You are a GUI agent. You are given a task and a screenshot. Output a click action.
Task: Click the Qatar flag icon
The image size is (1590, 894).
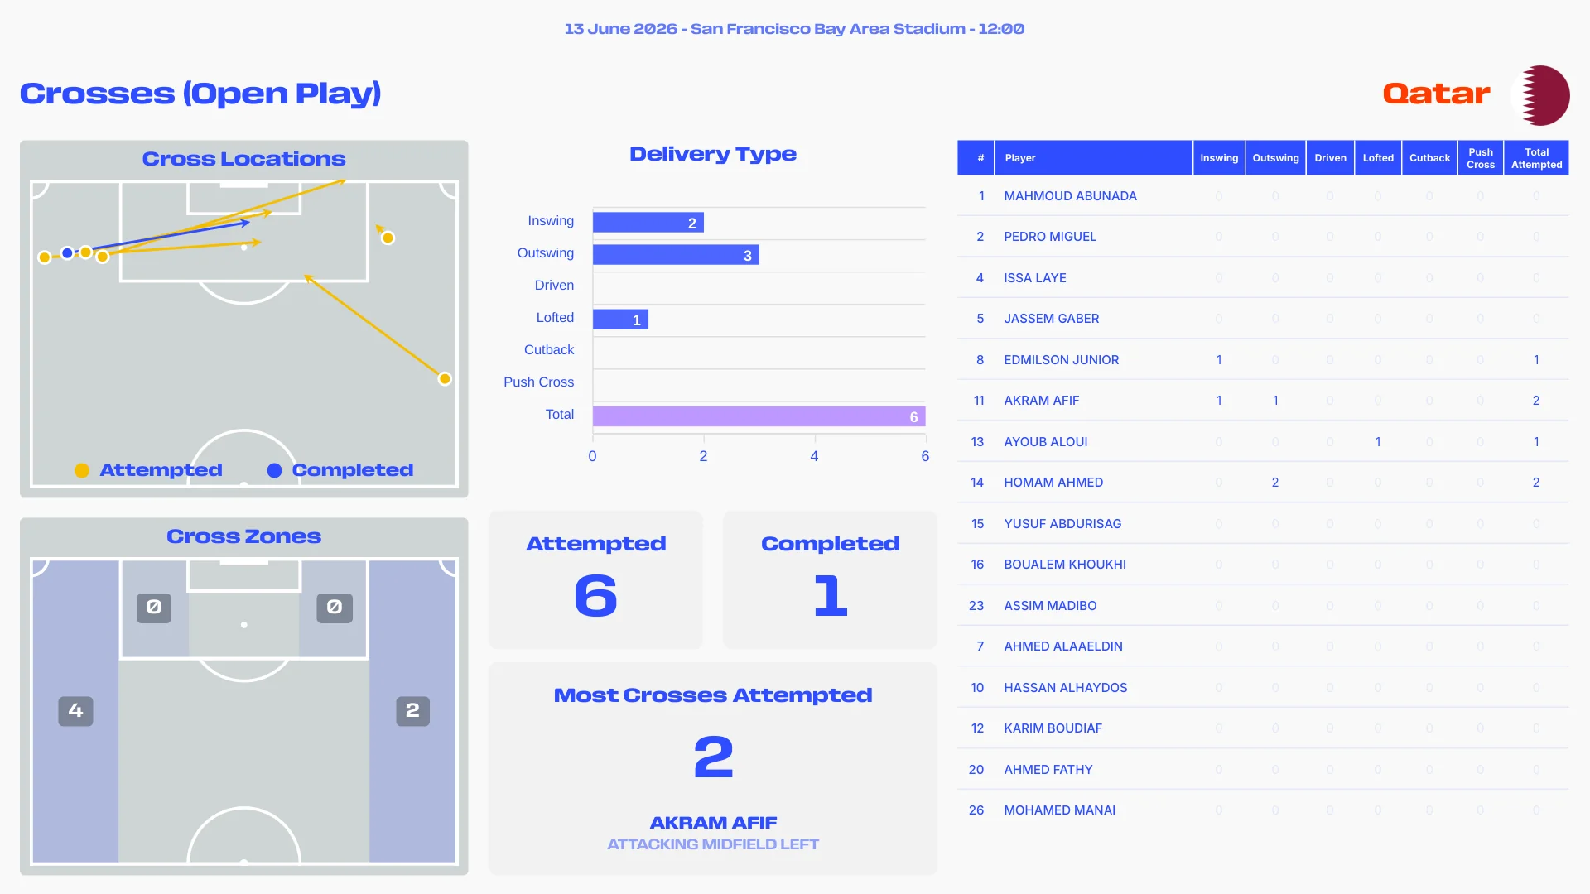[1539, 95]
